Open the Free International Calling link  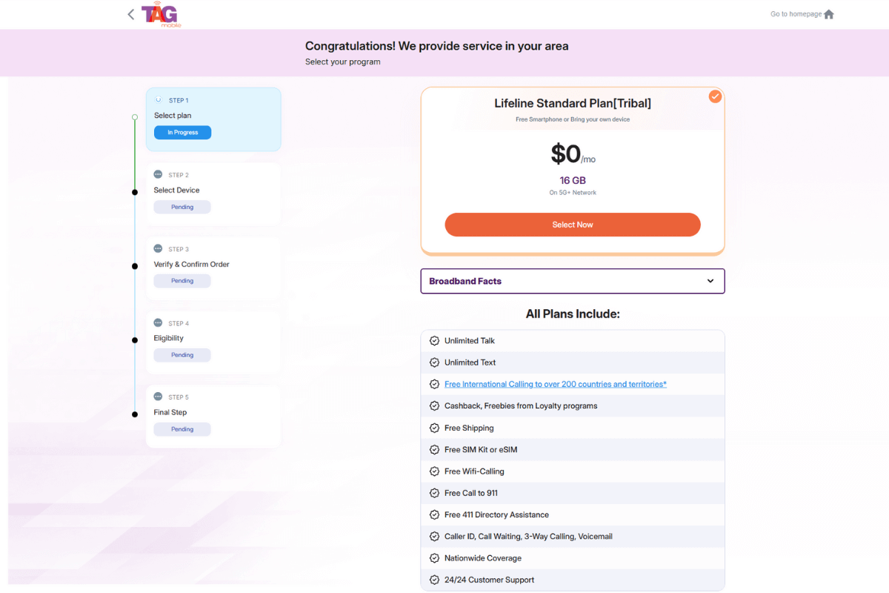point(555,384)
